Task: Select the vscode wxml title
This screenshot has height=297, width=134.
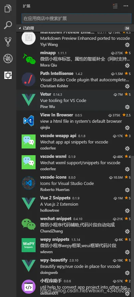Action: [x=53, y=156]
